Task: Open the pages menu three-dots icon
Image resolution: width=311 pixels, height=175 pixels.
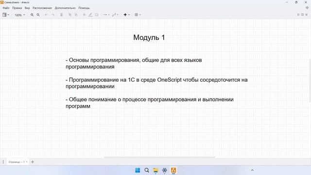Action: click(x=3, y=162)
